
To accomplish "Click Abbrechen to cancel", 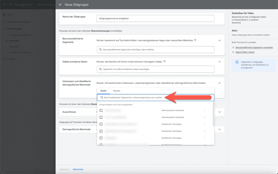I will pyautogui.click(x=78, y=169).
